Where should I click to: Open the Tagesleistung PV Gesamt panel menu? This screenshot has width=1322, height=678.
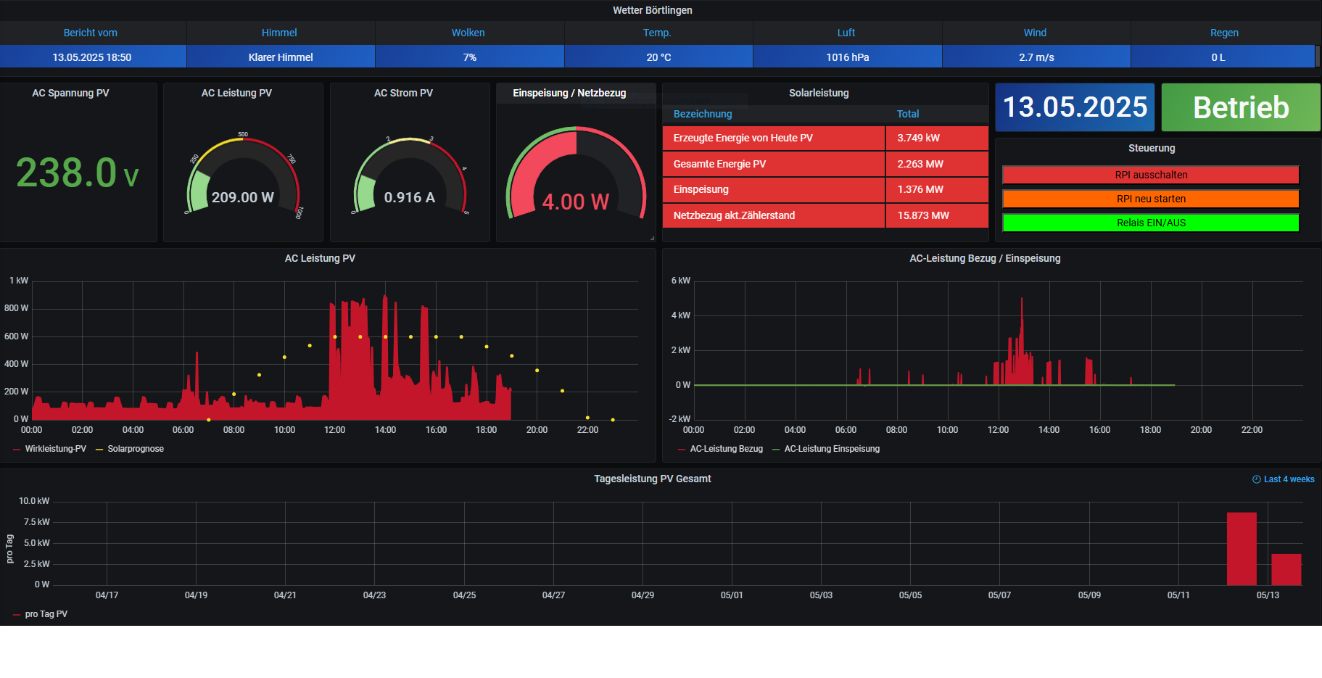pos(652,479)
